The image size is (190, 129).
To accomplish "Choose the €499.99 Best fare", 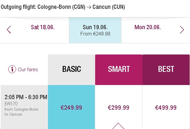I will pyautogui.click(x=166, y=107).
